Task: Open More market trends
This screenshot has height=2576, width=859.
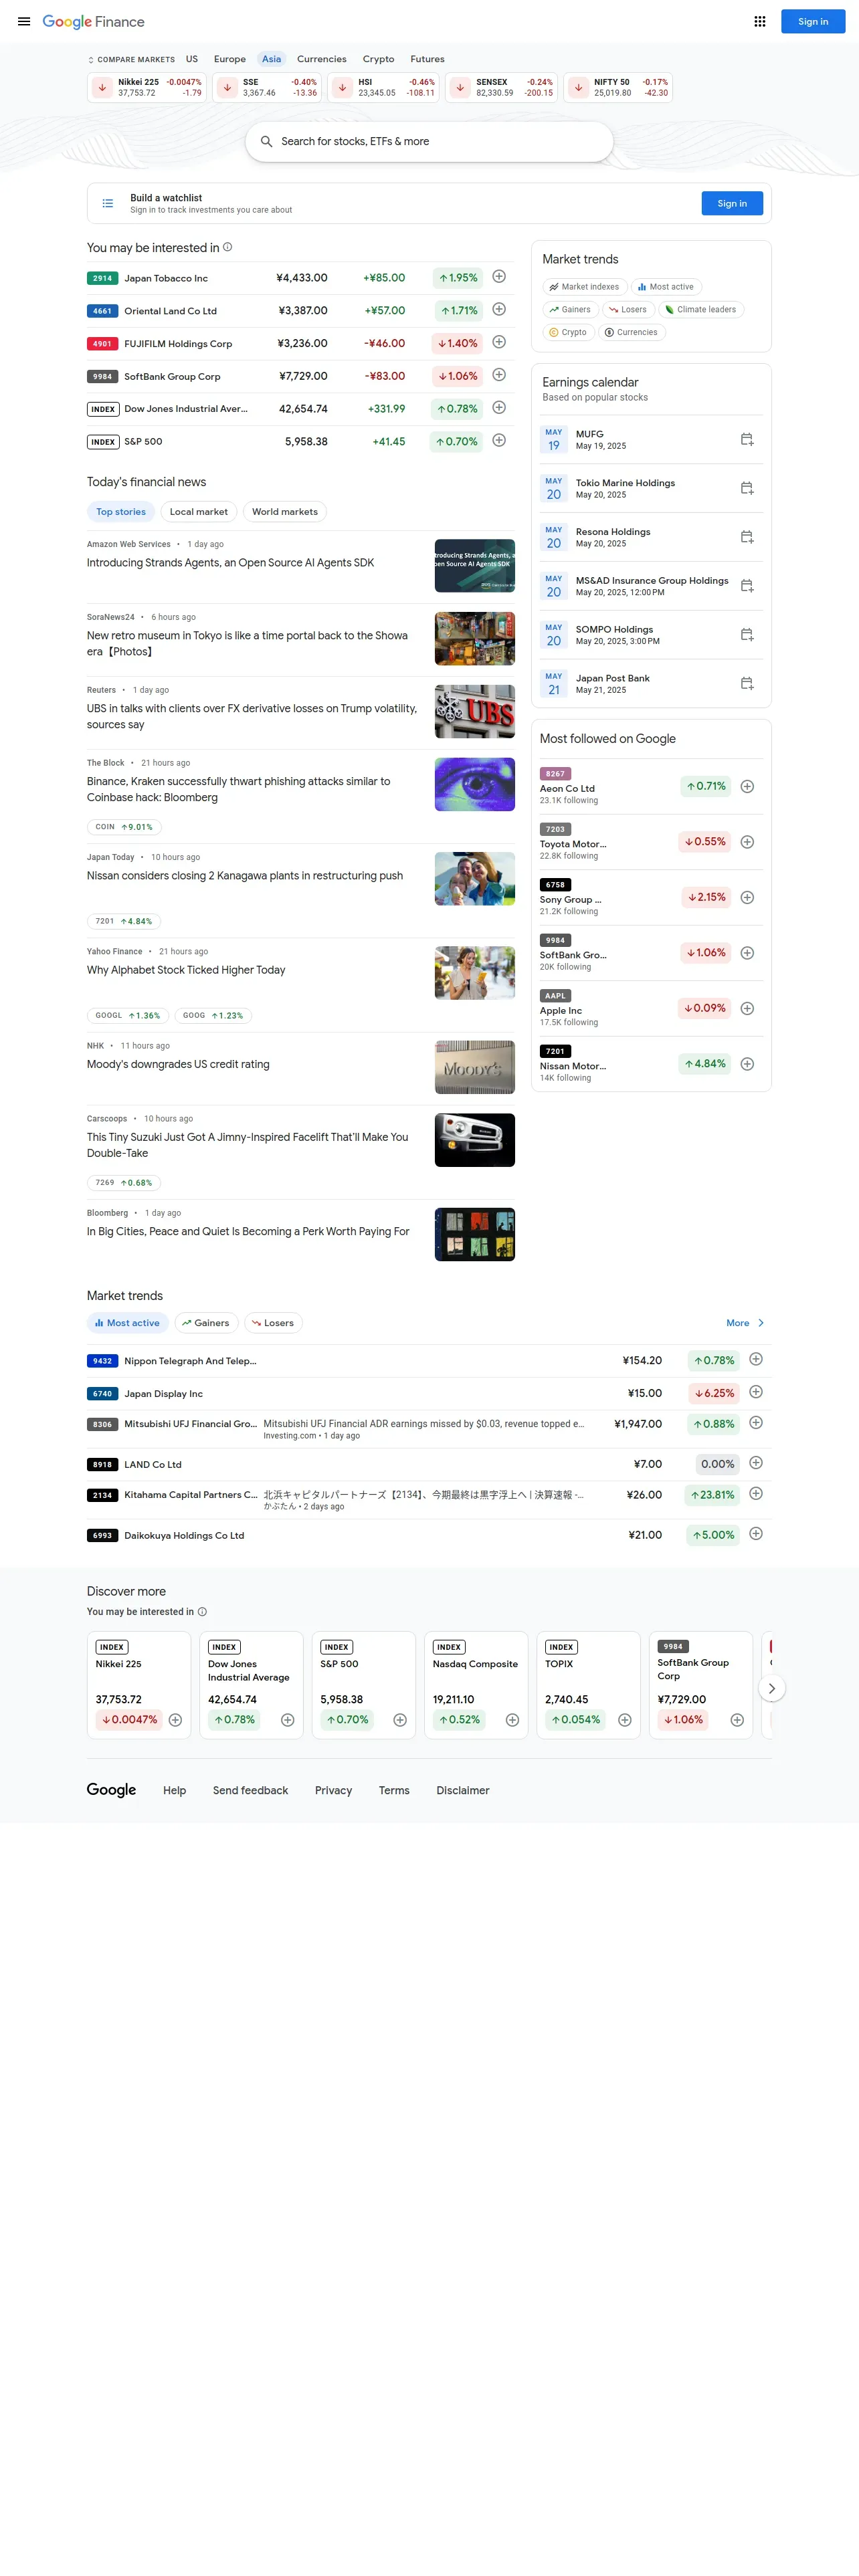Action: tap(745, 1323)
